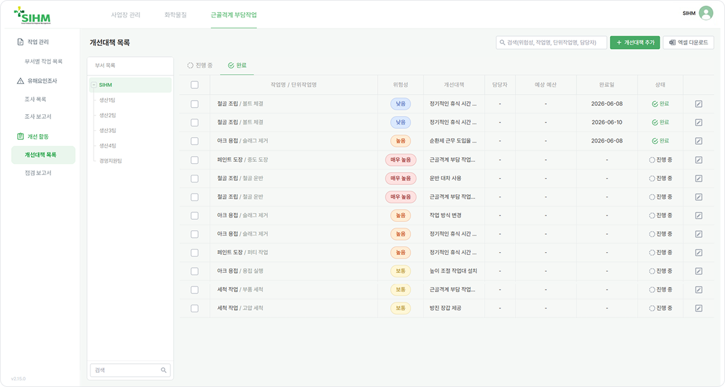This screenshot has height=387, width=725.
Task: Check the 페인트 도장 / 중도 도장 row
Action: [195, 160]
